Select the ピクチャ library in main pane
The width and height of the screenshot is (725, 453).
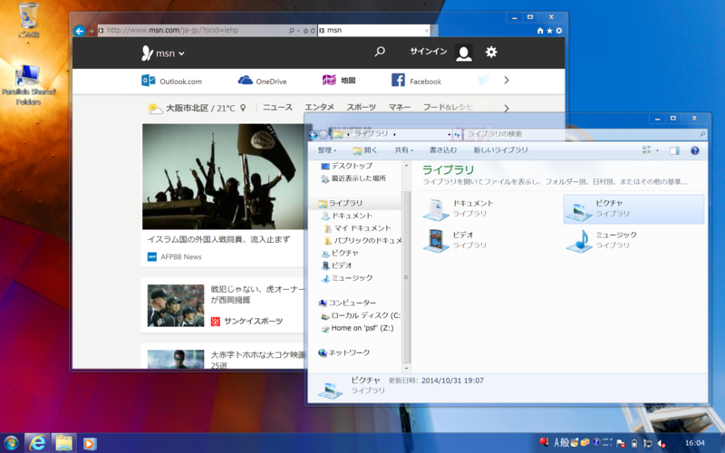point(633,209)
